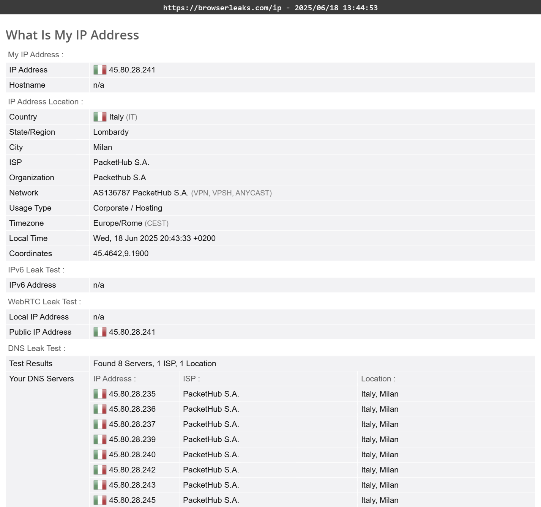Viewport: 541px width, 507px height.
Task: Click the flag beside DNS server 45.80.28.245
Action: point(100,500)
